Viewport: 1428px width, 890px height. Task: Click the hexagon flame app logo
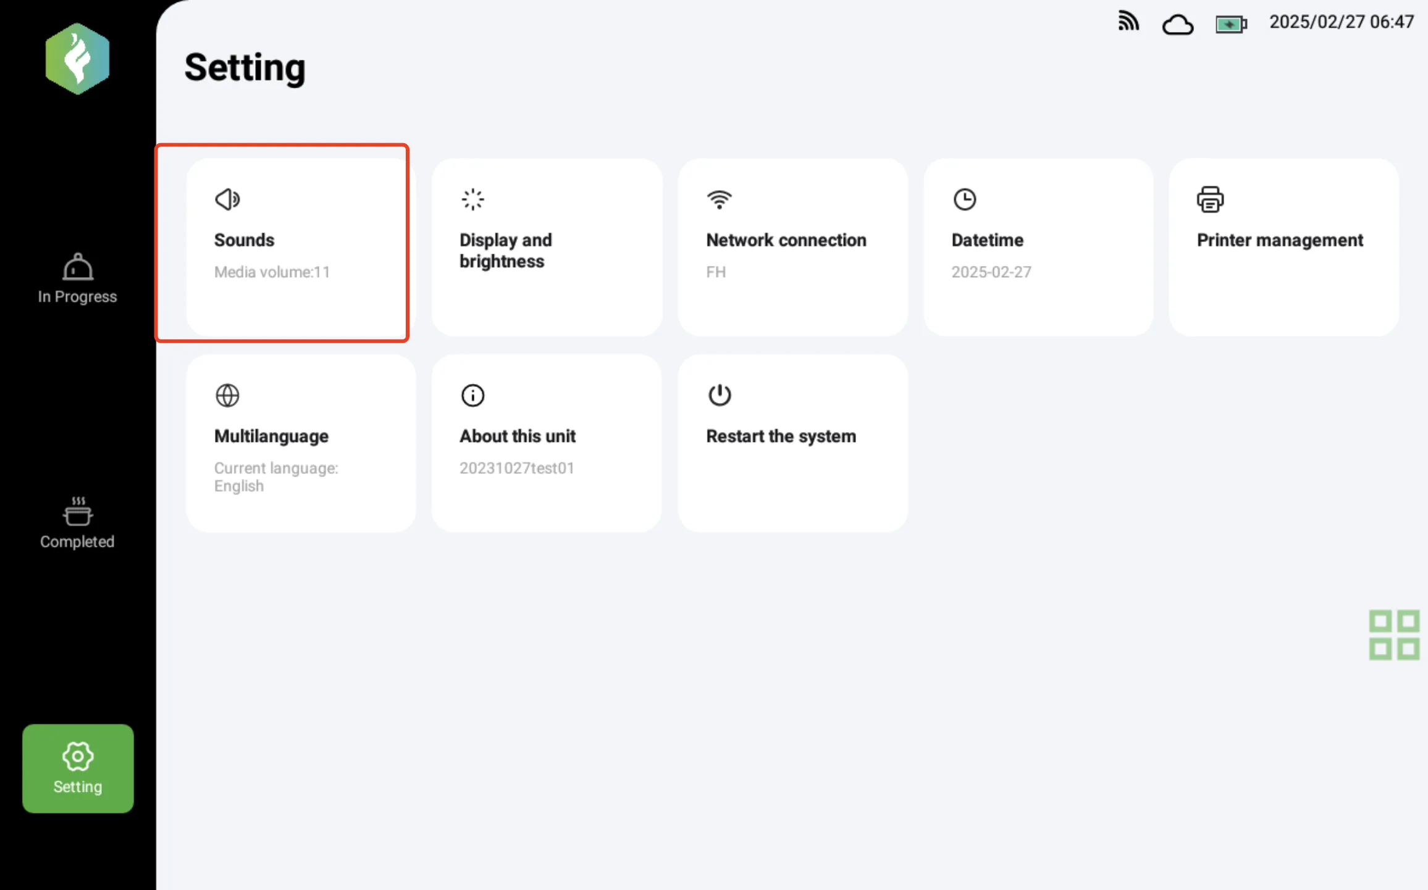(x=77, y=59)
